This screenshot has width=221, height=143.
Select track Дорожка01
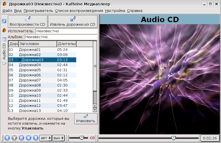[42, 50]
